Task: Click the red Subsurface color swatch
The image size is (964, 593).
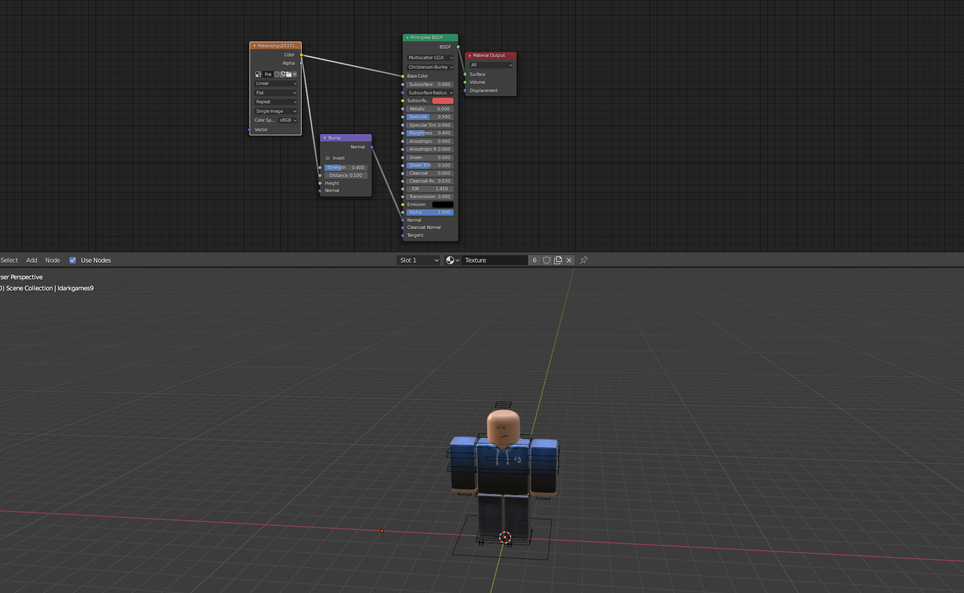Action: (442, 101)
